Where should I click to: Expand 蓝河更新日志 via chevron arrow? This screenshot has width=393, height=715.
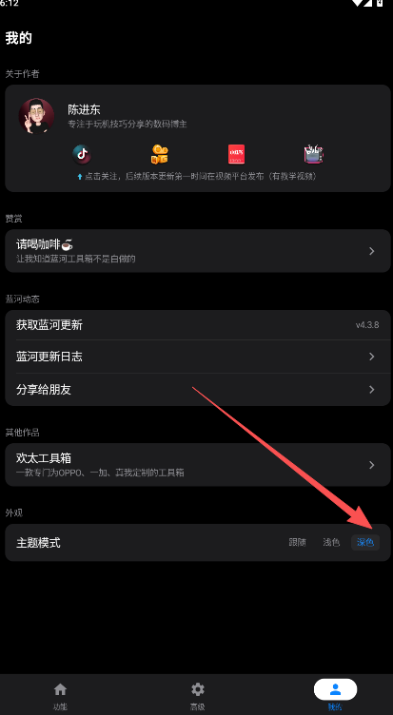coord(371,357)
